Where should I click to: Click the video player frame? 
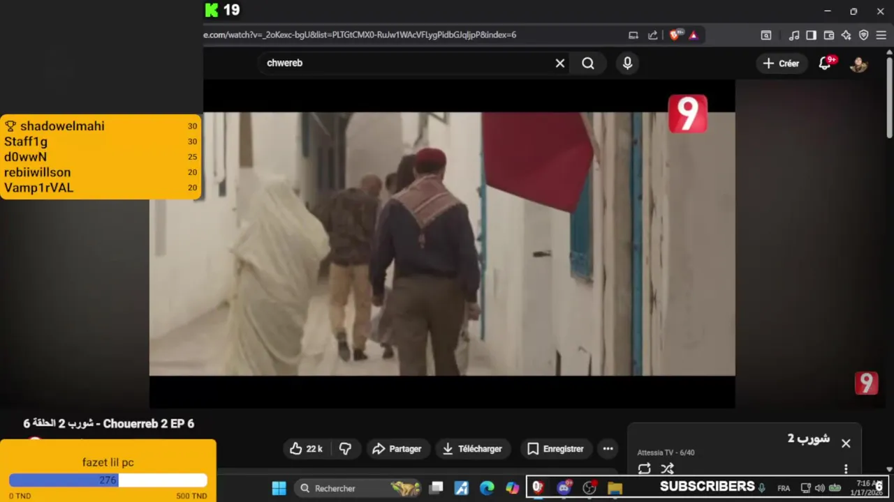click(442, 244)
